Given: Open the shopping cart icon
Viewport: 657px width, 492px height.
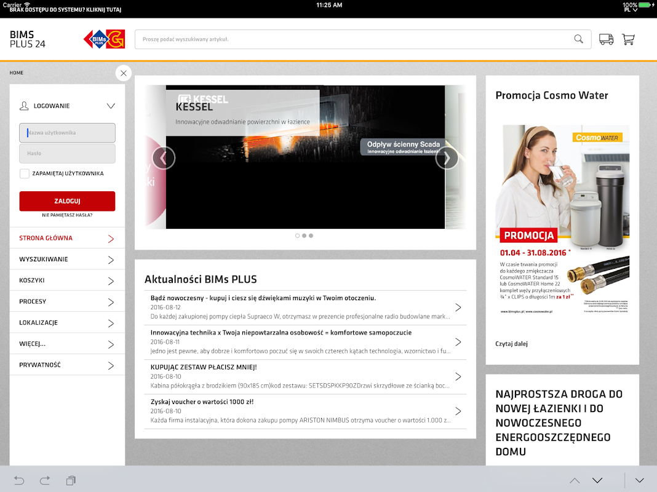Looking at the screenshot, I should [628, 39].
